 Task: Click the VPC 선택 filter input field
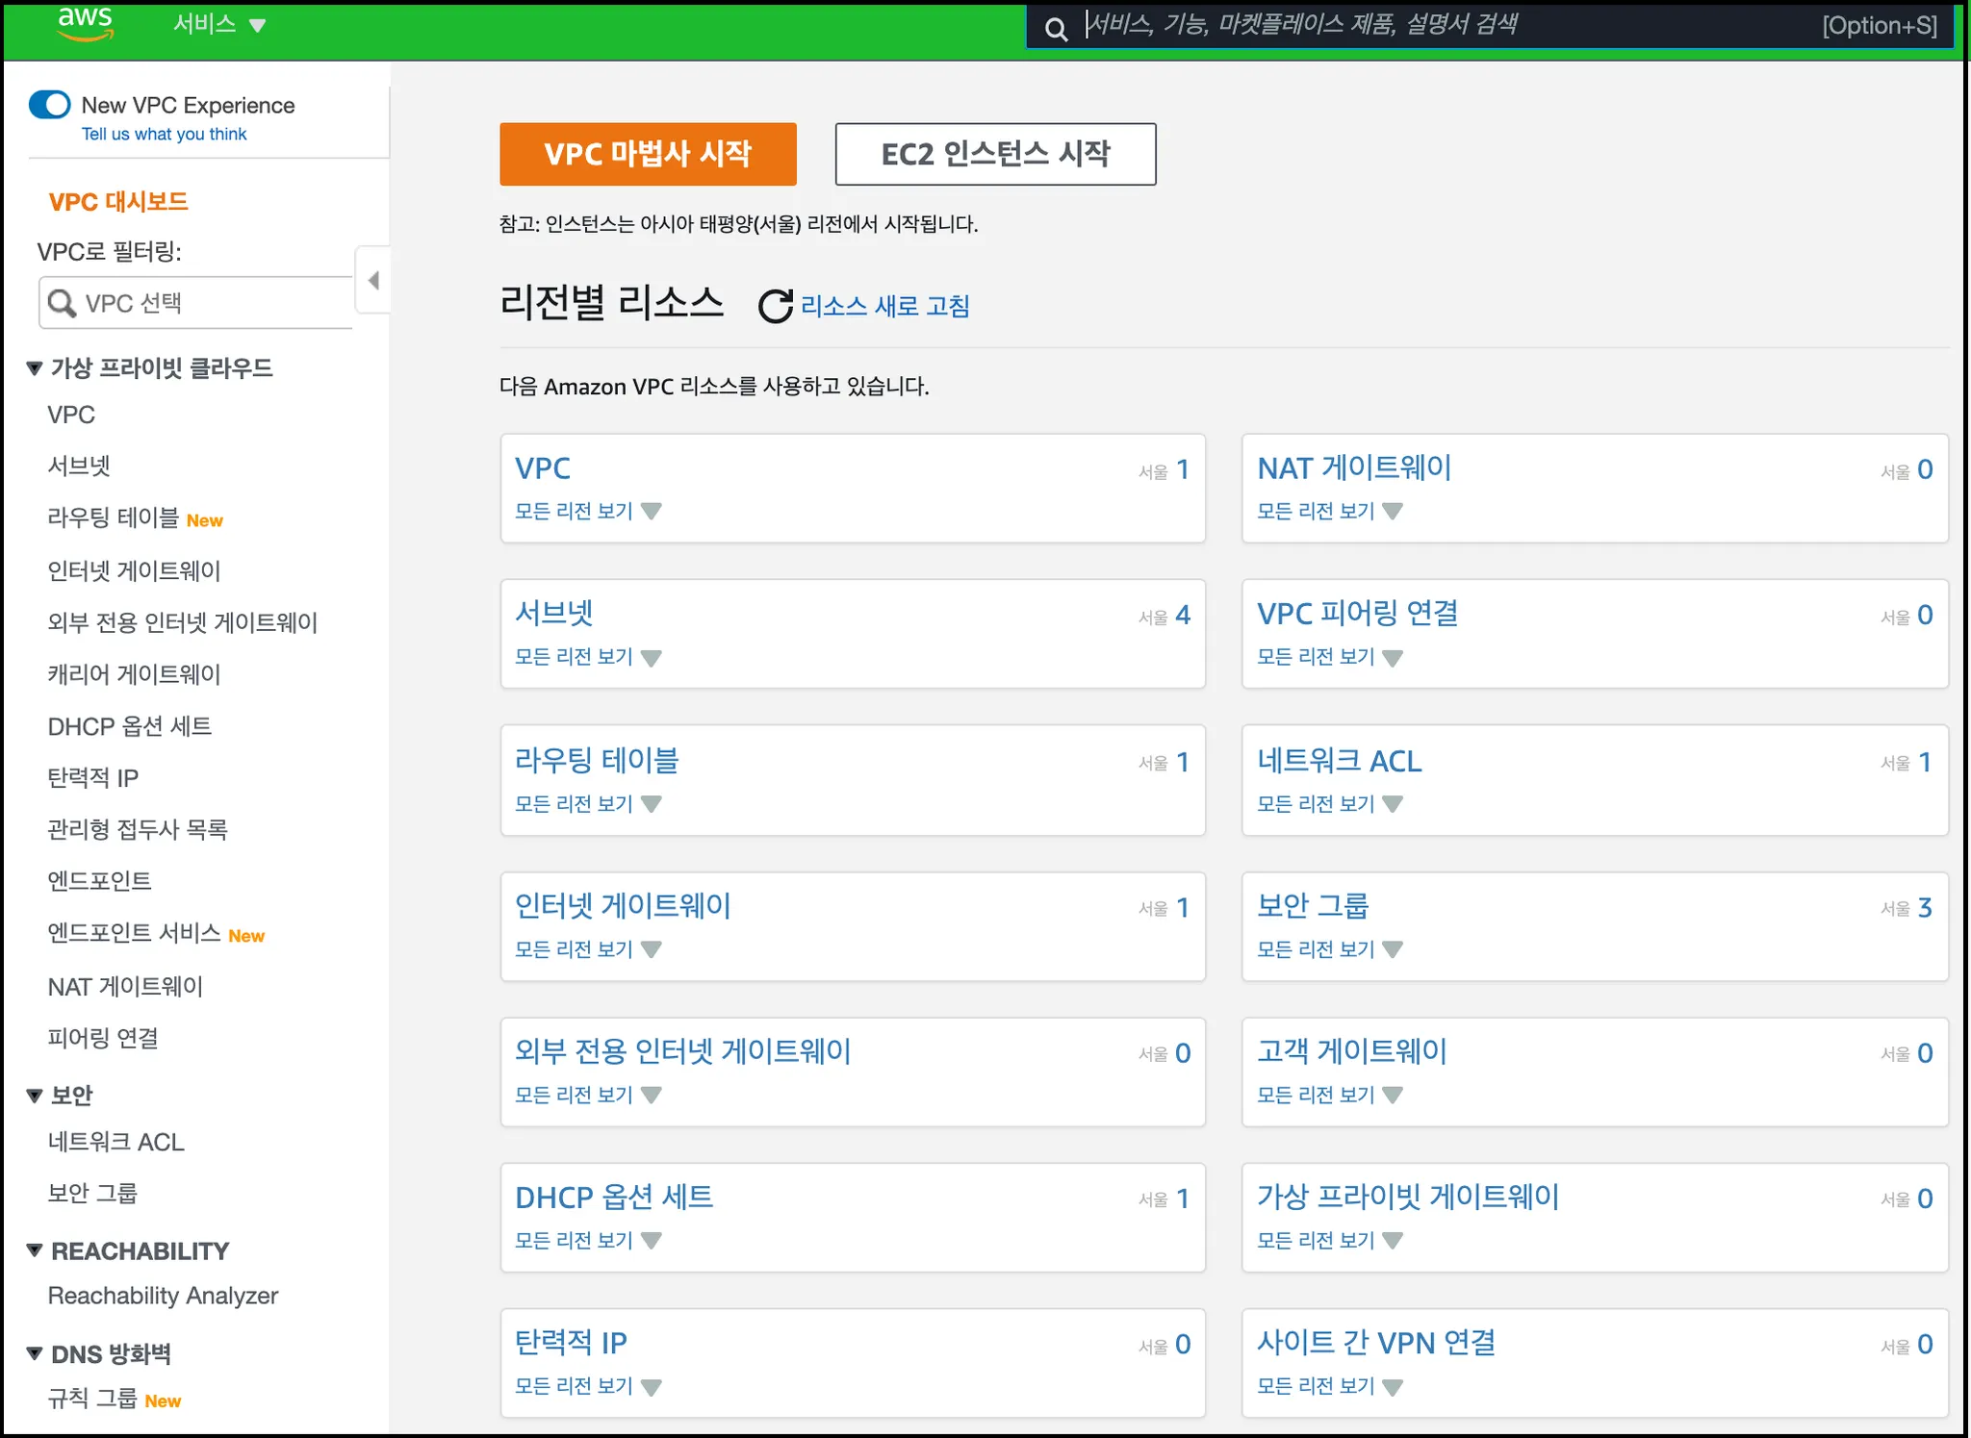click(212, 303)
